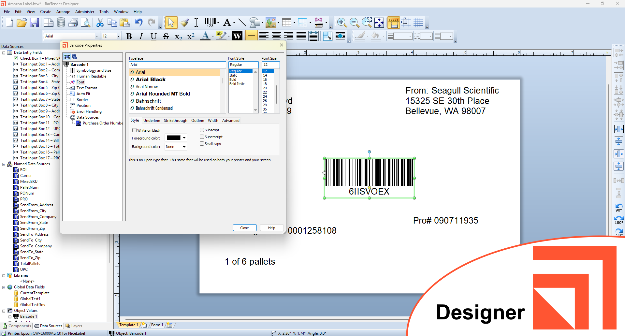Screen dimensions: 625x336
Task: Select the Layers panel tab
Action: [74, 326]
